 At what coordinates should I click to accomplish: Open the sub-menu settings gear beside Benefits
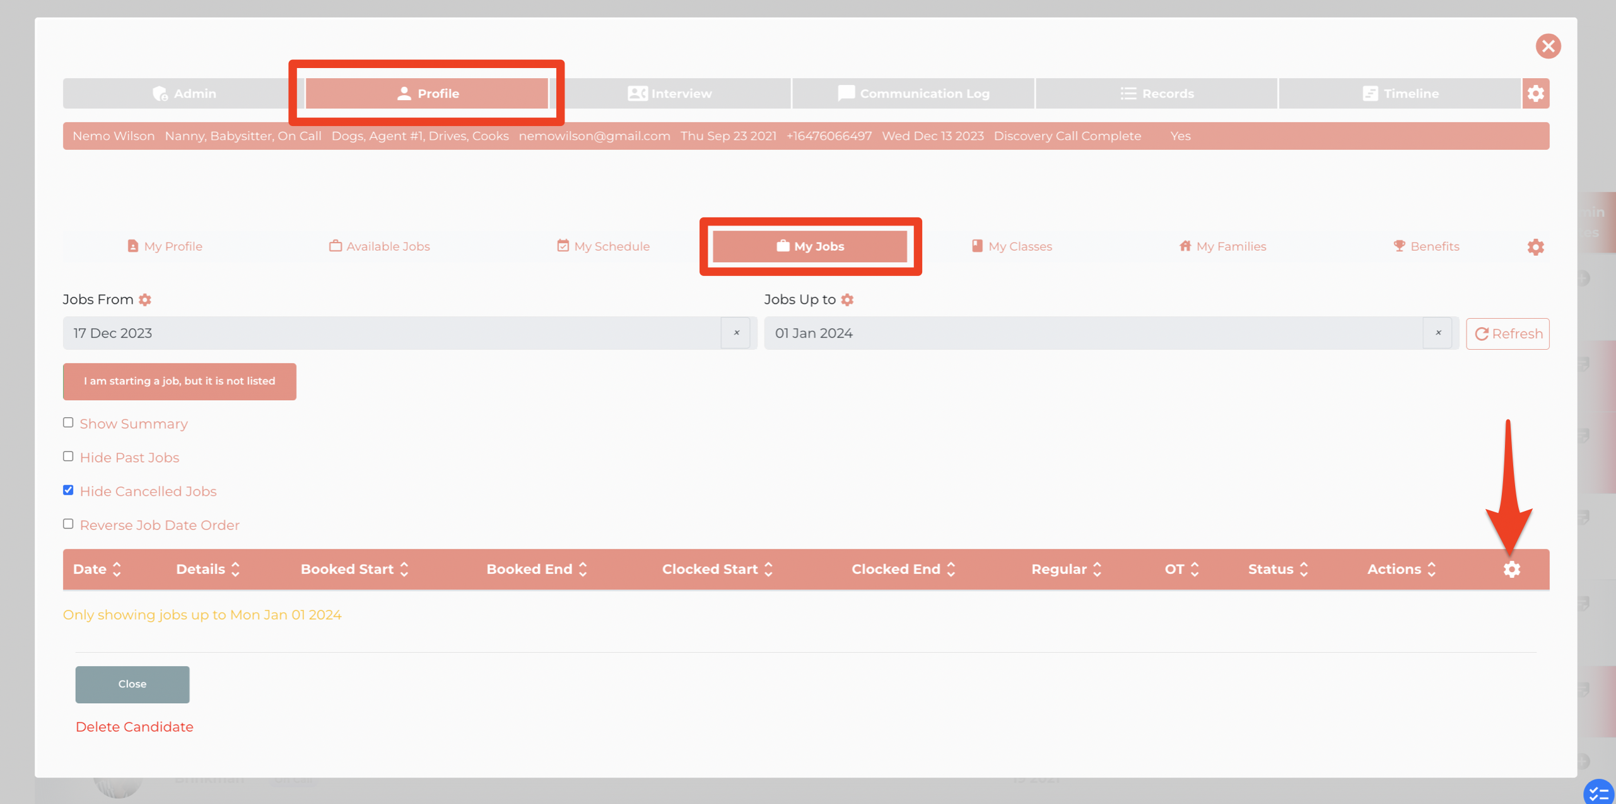(1535, 247)
